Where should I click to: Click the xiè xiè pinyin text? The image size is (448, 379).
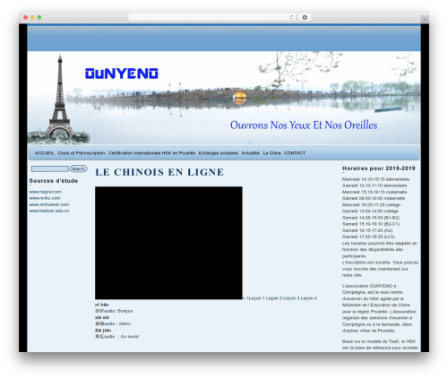(x=102, y=317)
